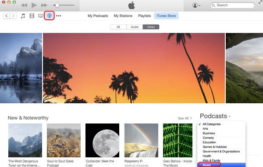Open Gary Barlow fern leaf artwork
Image resolution: width=263 pixels, height=167 pixels.
(x=178, y=141)
